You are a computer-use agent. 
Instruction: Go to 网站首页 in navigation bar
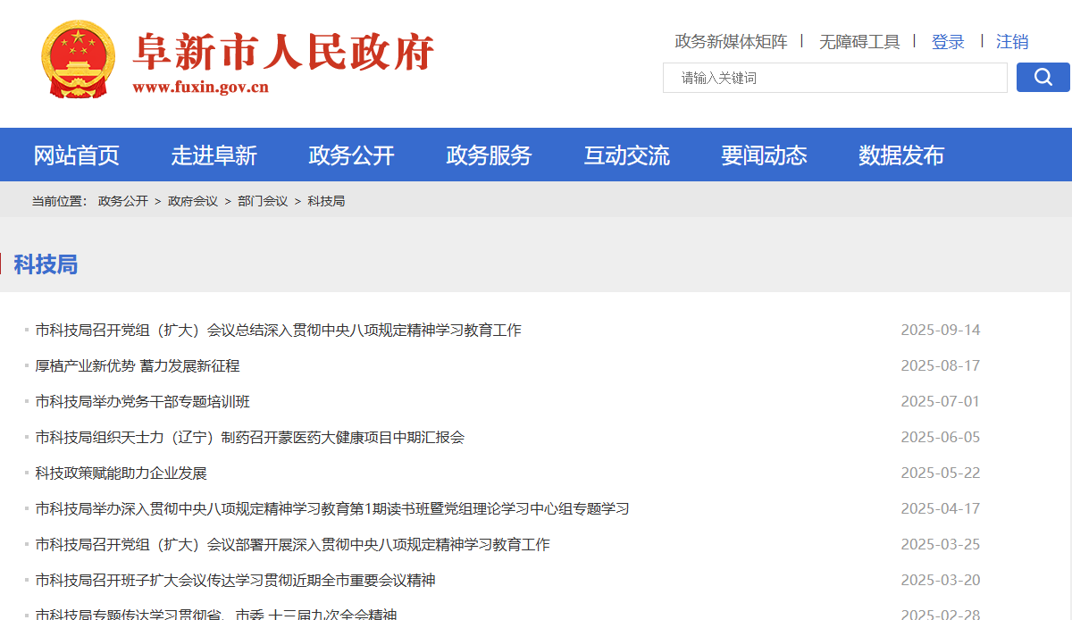(x=76, y=155)
